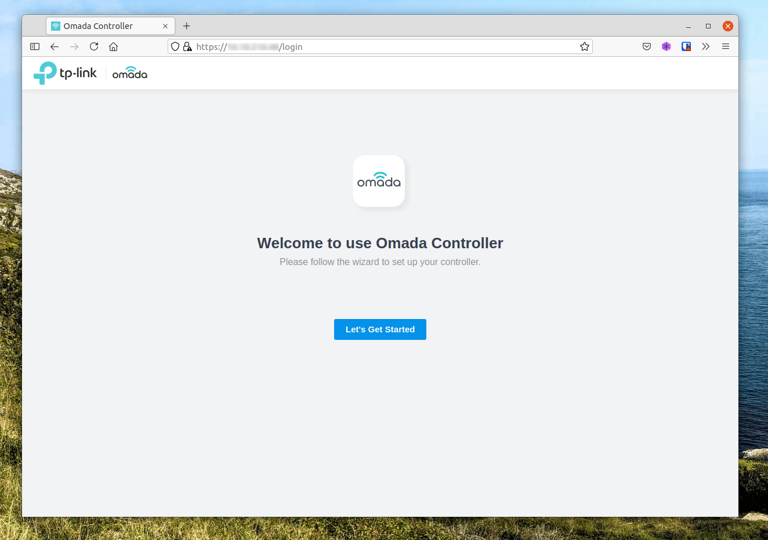Open the Firefox application menu
The image size is (768, 540).
tap(726, 46)
